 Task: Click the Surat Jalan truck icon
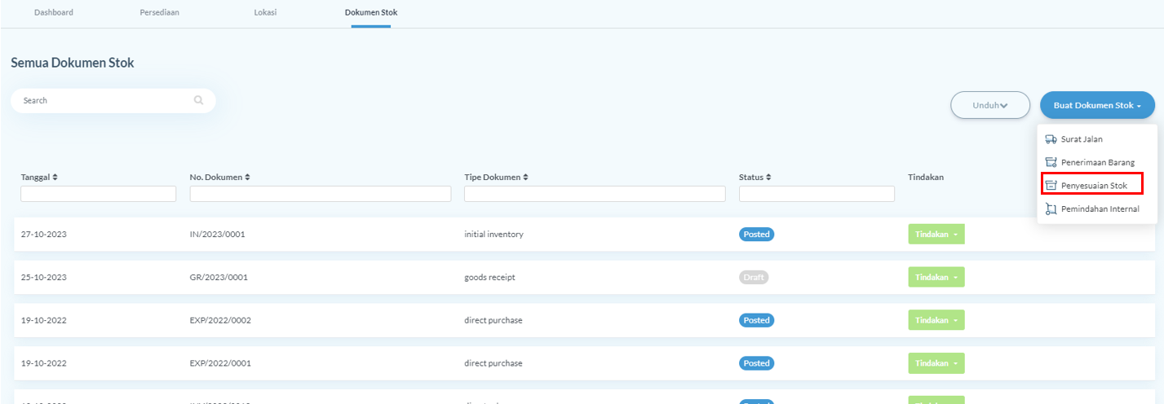click(x=1051, y=139)
